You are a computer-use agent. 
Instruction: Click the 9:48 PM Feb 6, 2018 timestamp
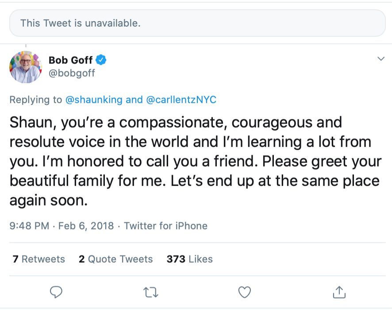[62, 226]
